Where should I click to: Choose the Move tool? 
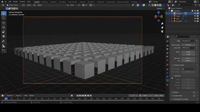(4, 23)
